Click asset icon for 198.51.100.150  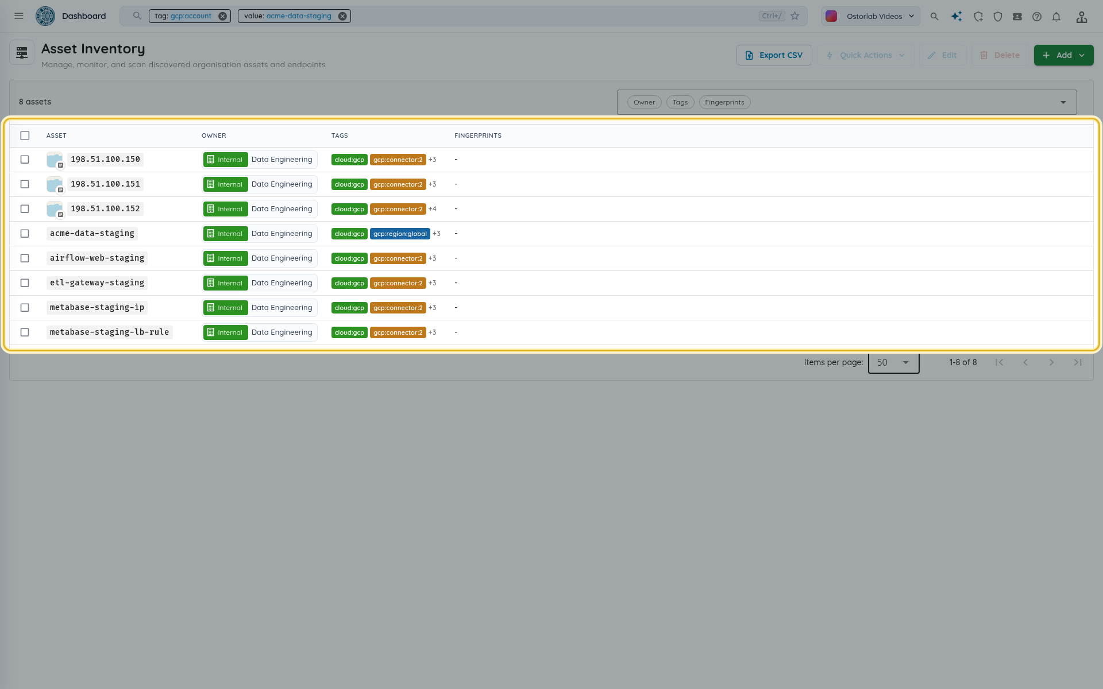(x=55, y=160)
